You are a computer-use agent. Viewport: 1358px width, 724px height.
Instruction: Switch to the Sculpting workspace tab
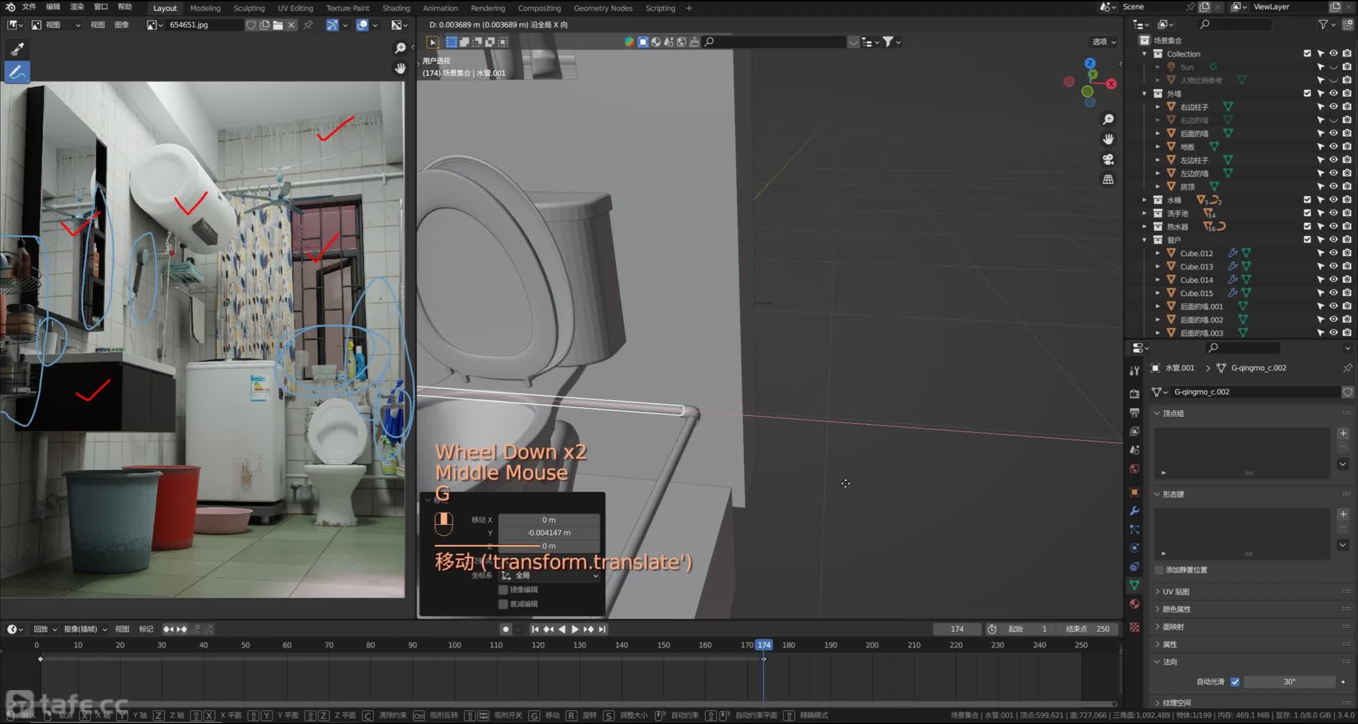(x=249, y=8)
